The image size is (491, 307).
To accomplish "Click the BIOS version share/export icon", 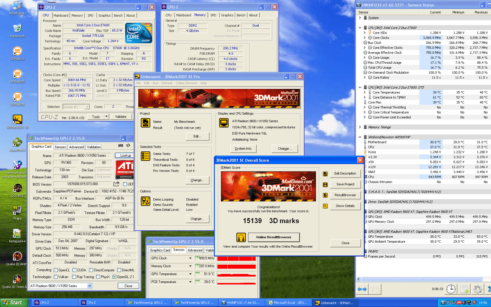I will pyautogui.click(x=116, y=184).
